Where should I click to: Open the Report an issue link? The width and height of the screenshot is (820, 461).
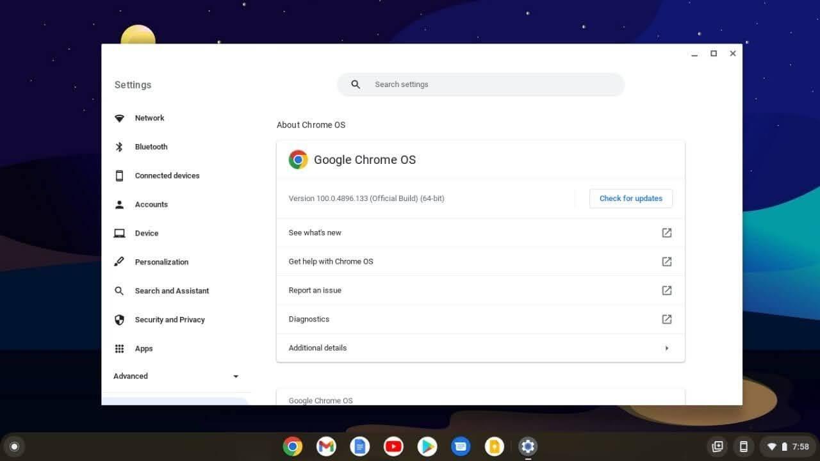pos(480,290)
